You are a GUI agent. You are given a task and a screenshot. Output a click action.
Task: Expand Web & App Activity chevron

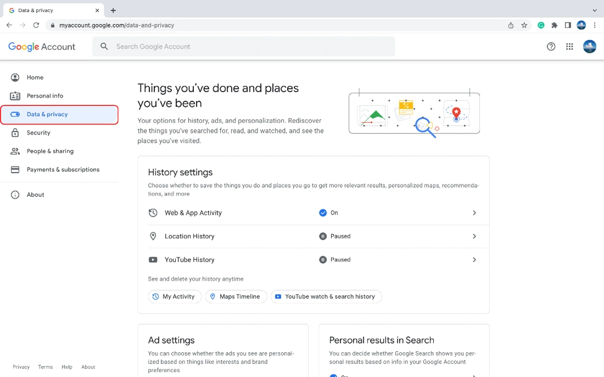474,213
